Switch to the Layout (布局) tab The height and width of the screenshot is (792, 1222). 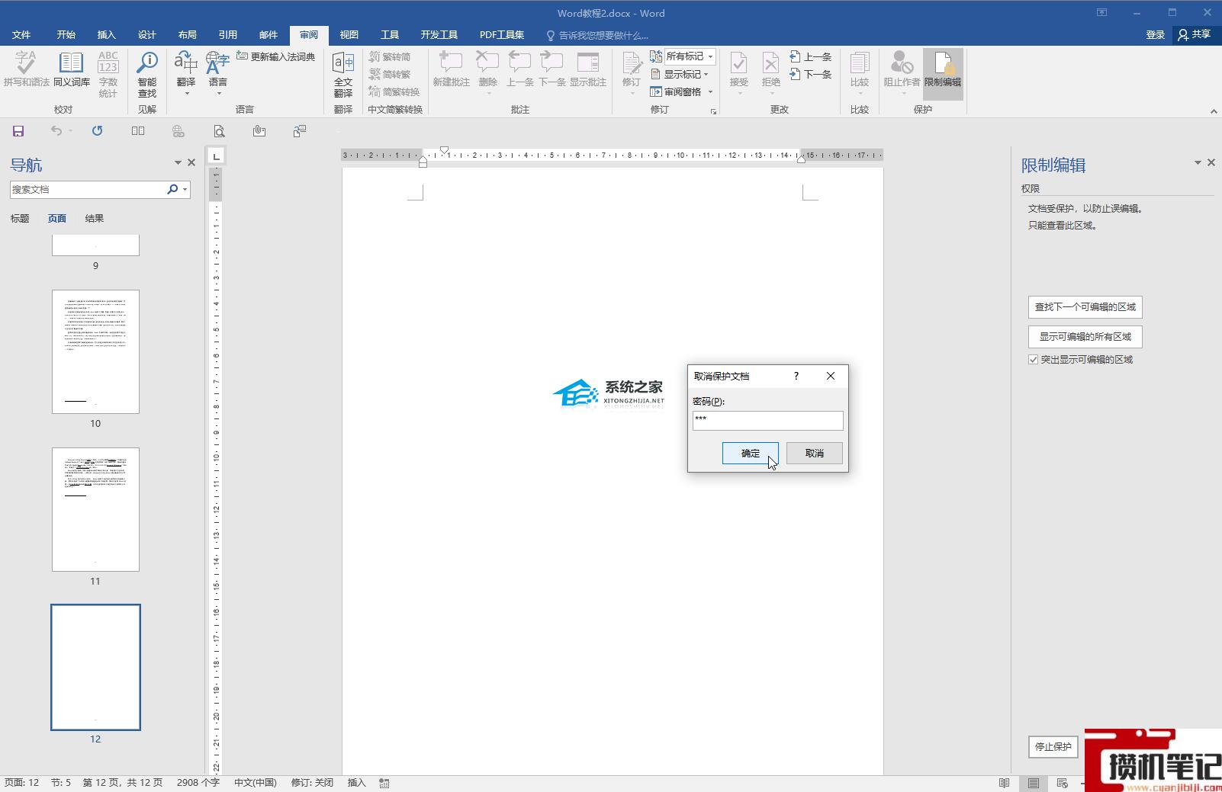188,35
